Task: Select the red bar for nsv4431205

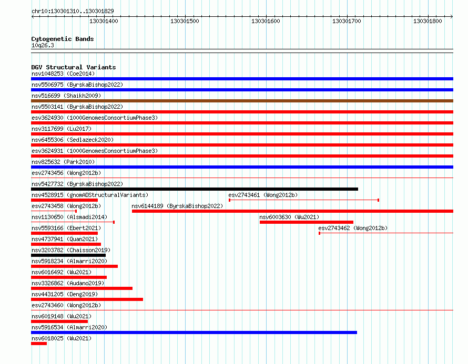Action: tap(87, 299)
